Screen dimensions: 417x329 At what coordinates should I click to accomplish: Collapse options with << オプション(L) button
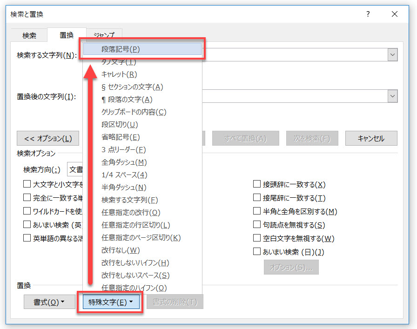[x=48, y=138]
